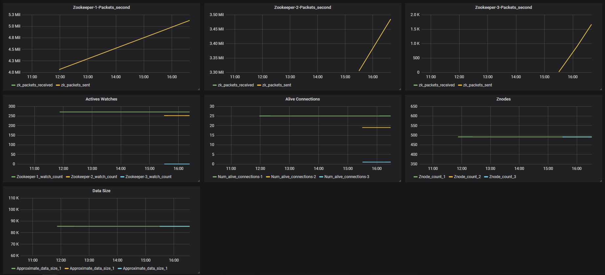
Task: Toggle zk_packets_received series in Zookeeper-1 panel legend
Action: tap(34, 85)
